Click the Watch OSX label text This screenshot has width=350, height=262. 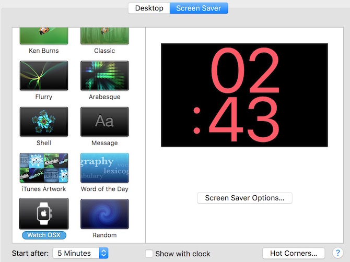(x=44, y=235)
